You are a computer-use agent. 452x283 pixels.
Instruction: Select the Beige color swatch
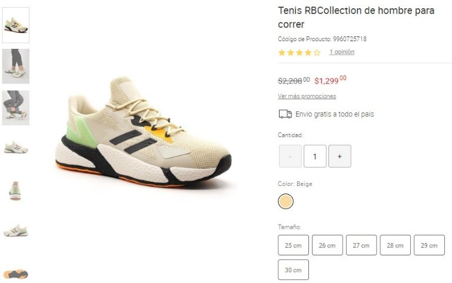[x=285, y=202]
